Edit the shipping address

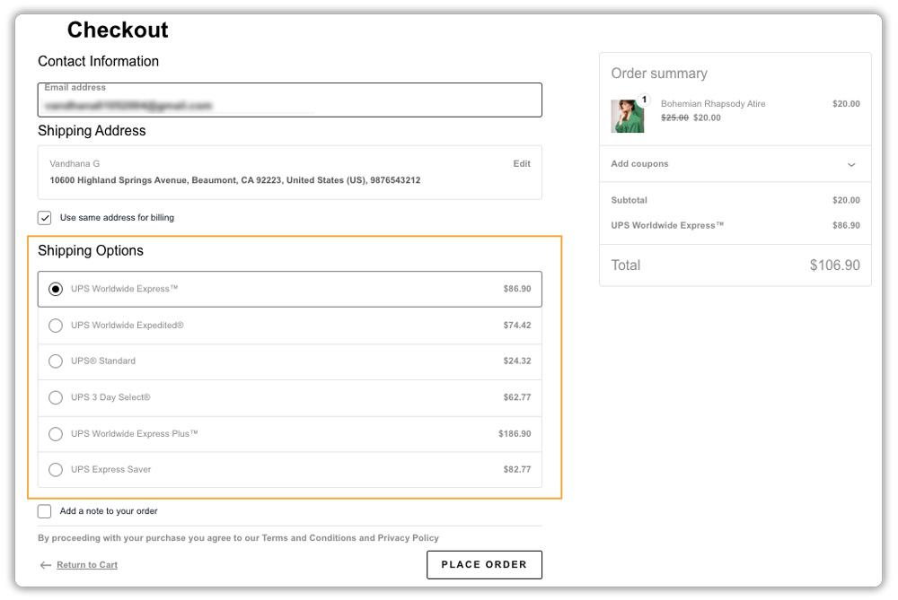point(522,164)
